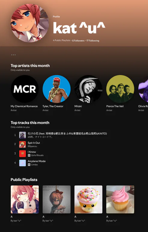
Task: Open Tyler, The Creator artist avatar
Action: point(56,89)
